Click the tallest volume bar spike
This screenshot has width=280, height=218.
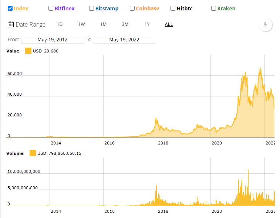(248, 170)
